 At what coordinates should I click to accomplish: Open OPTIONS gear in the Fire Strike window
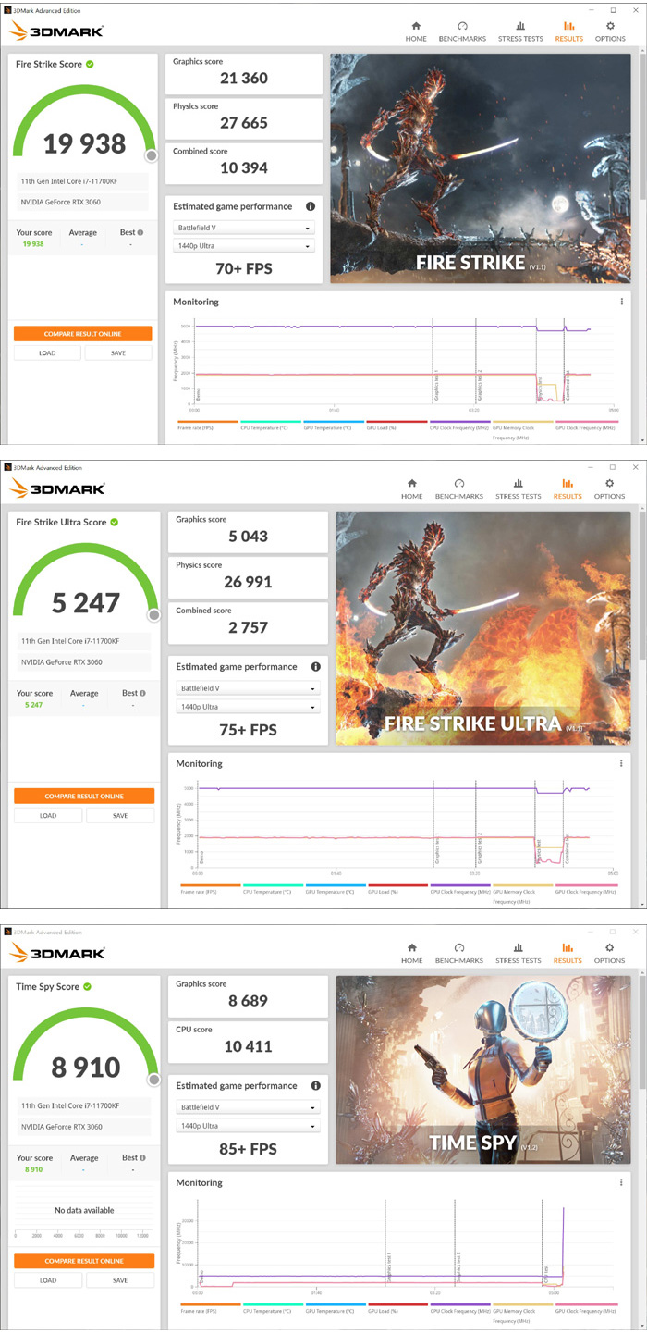(x=609, y=31)
